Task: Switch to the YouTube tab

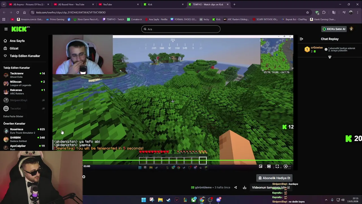Action: [x=118, y=4]
